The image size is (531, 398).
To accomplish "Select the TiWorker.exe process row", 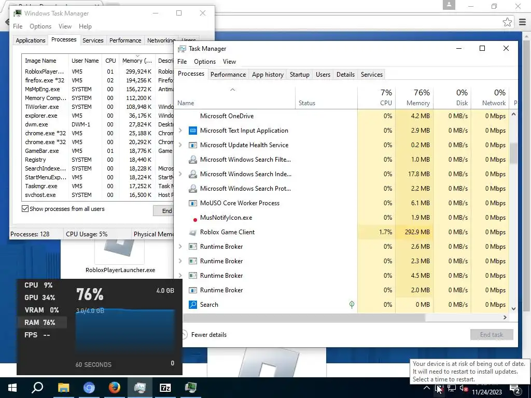I will click(97, 107).
